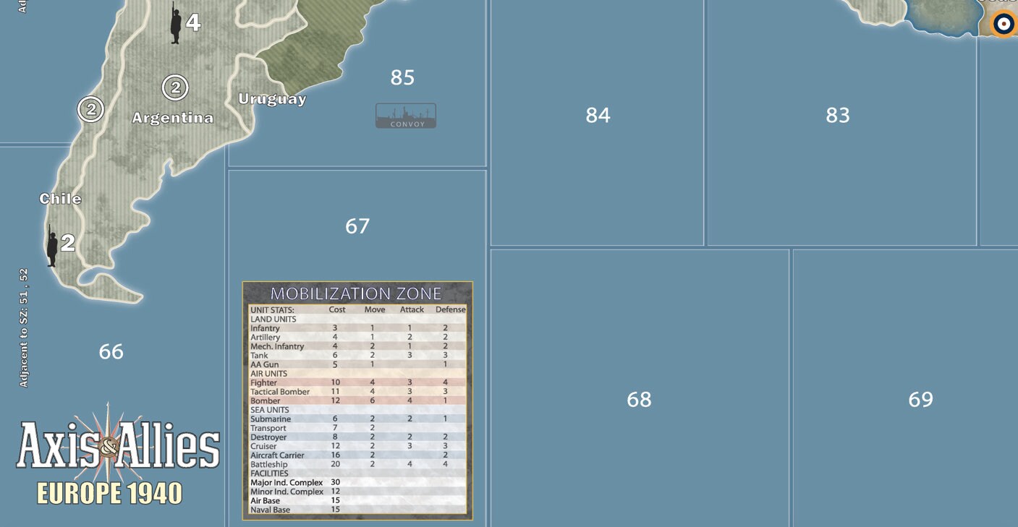The width and height of the screenshot is (1018, 527).
Task: Click the Tactical Bomber cost value 11
Action: (x=335, y=392)
